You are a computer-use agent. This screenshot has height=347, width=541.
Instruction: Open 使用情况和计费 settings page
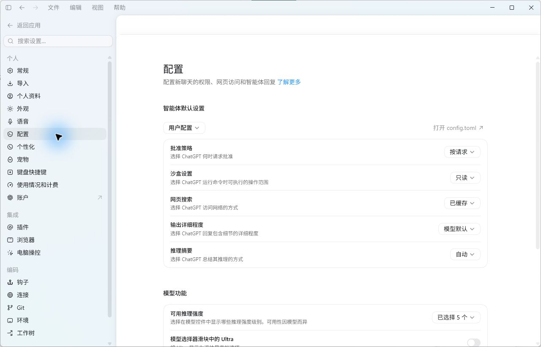click(x=55, y=185)
